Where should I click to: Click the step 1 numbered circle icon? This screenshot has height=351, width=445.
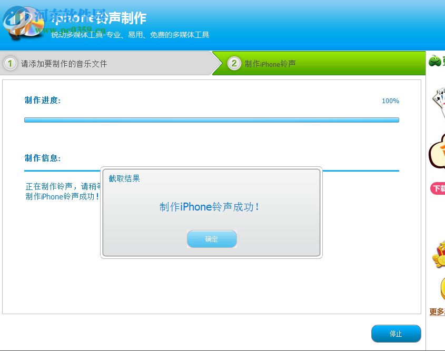click(x=11, y=63)
